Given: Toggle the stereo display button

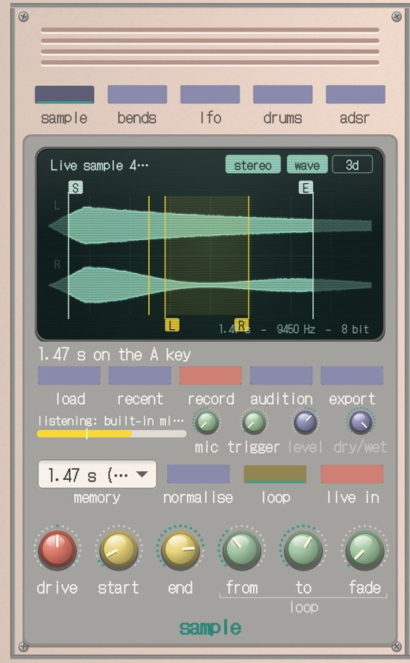Looking at the screenshot, I should [253, 164].
